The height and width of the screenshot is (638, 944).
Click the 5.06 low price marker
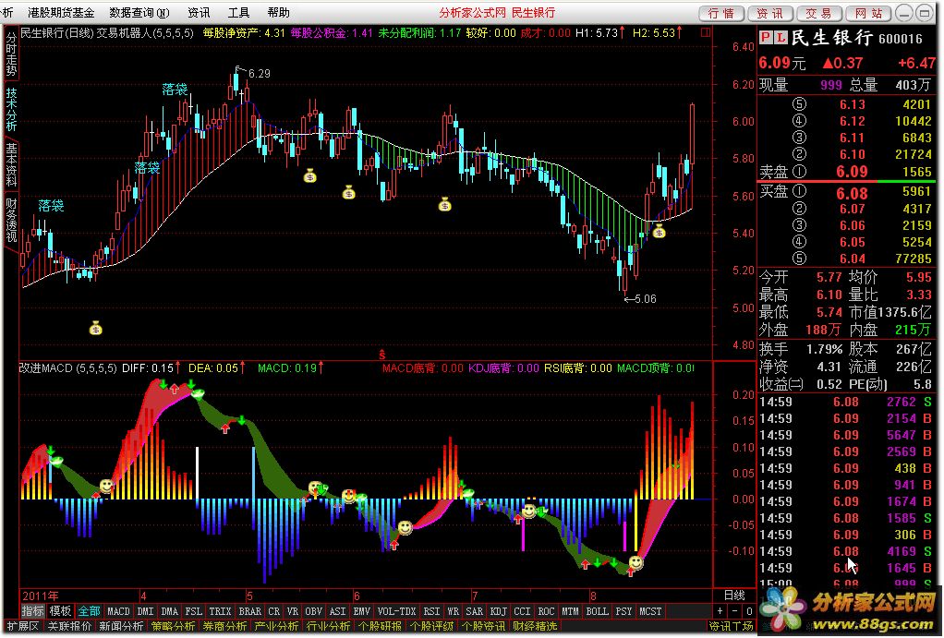pos(645,298)
